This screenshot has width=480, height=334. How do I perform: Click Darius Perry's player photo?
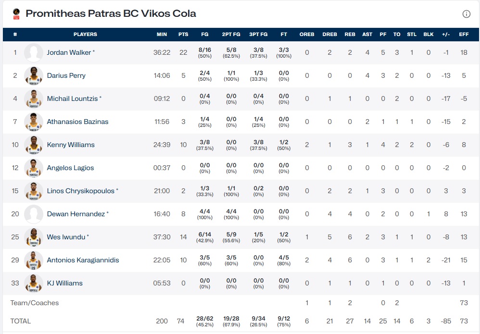coord(34,75)
